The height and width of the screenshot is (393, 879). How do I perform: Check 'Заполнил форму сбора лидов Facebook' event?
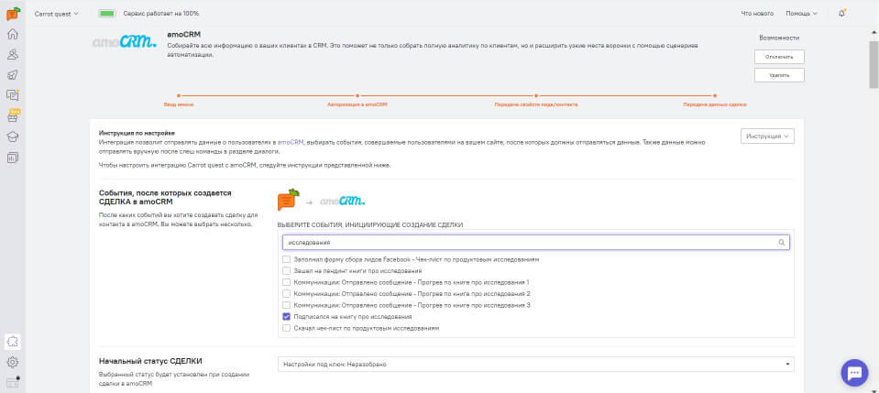pyautogui.click(x=287, y=259)
